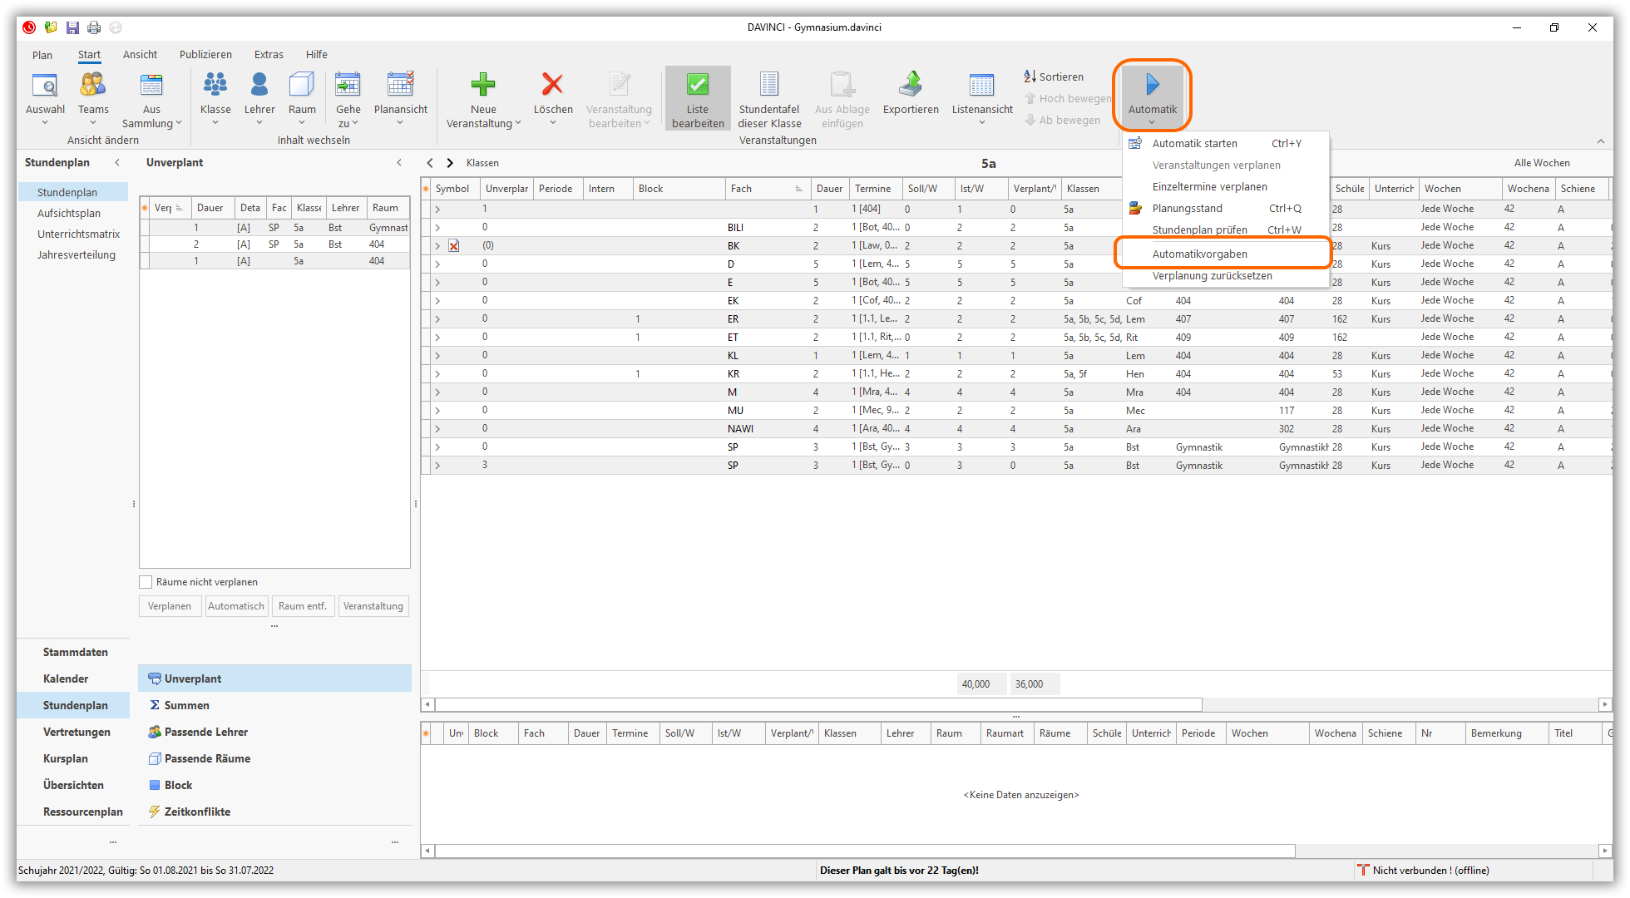Click the Sortieren button
Viewport: 1630px width, 898px height.
tap(1054, 76)
